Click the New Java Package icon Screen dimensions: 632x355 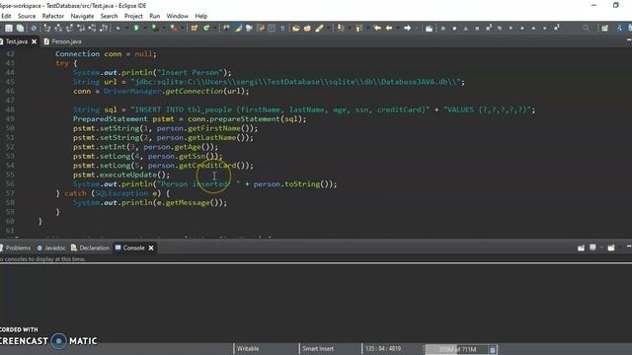click(x=194, y=29)
